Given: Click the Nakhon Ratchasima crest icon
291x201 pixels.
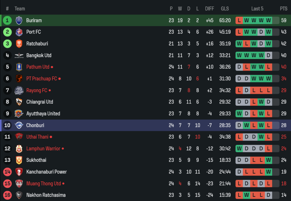Looking at the screenshot, I should (x=19, y=195).
